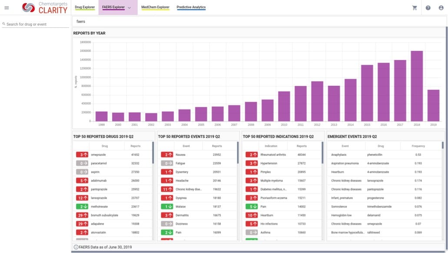Open the help question mark icon
This screenshot has height=253, width=448.
pos(428,8)
